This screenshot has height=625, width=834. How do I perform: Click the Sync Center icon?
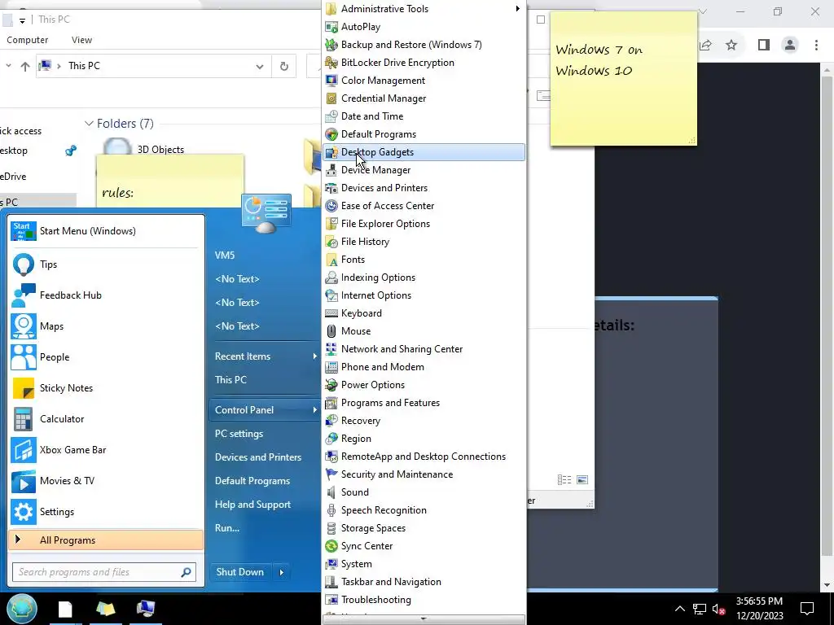[331, 546]
